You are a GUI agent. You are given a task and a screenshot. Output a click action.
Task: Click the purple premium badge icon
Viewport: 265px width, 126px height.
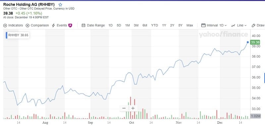coord(70,25)
